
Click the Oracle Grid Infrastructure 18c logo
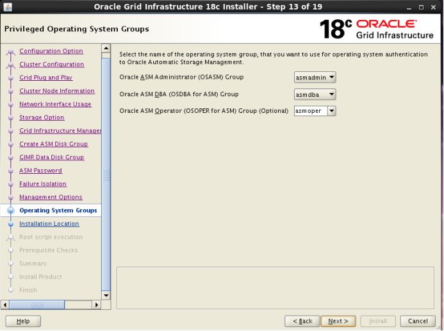pos(376,29)
